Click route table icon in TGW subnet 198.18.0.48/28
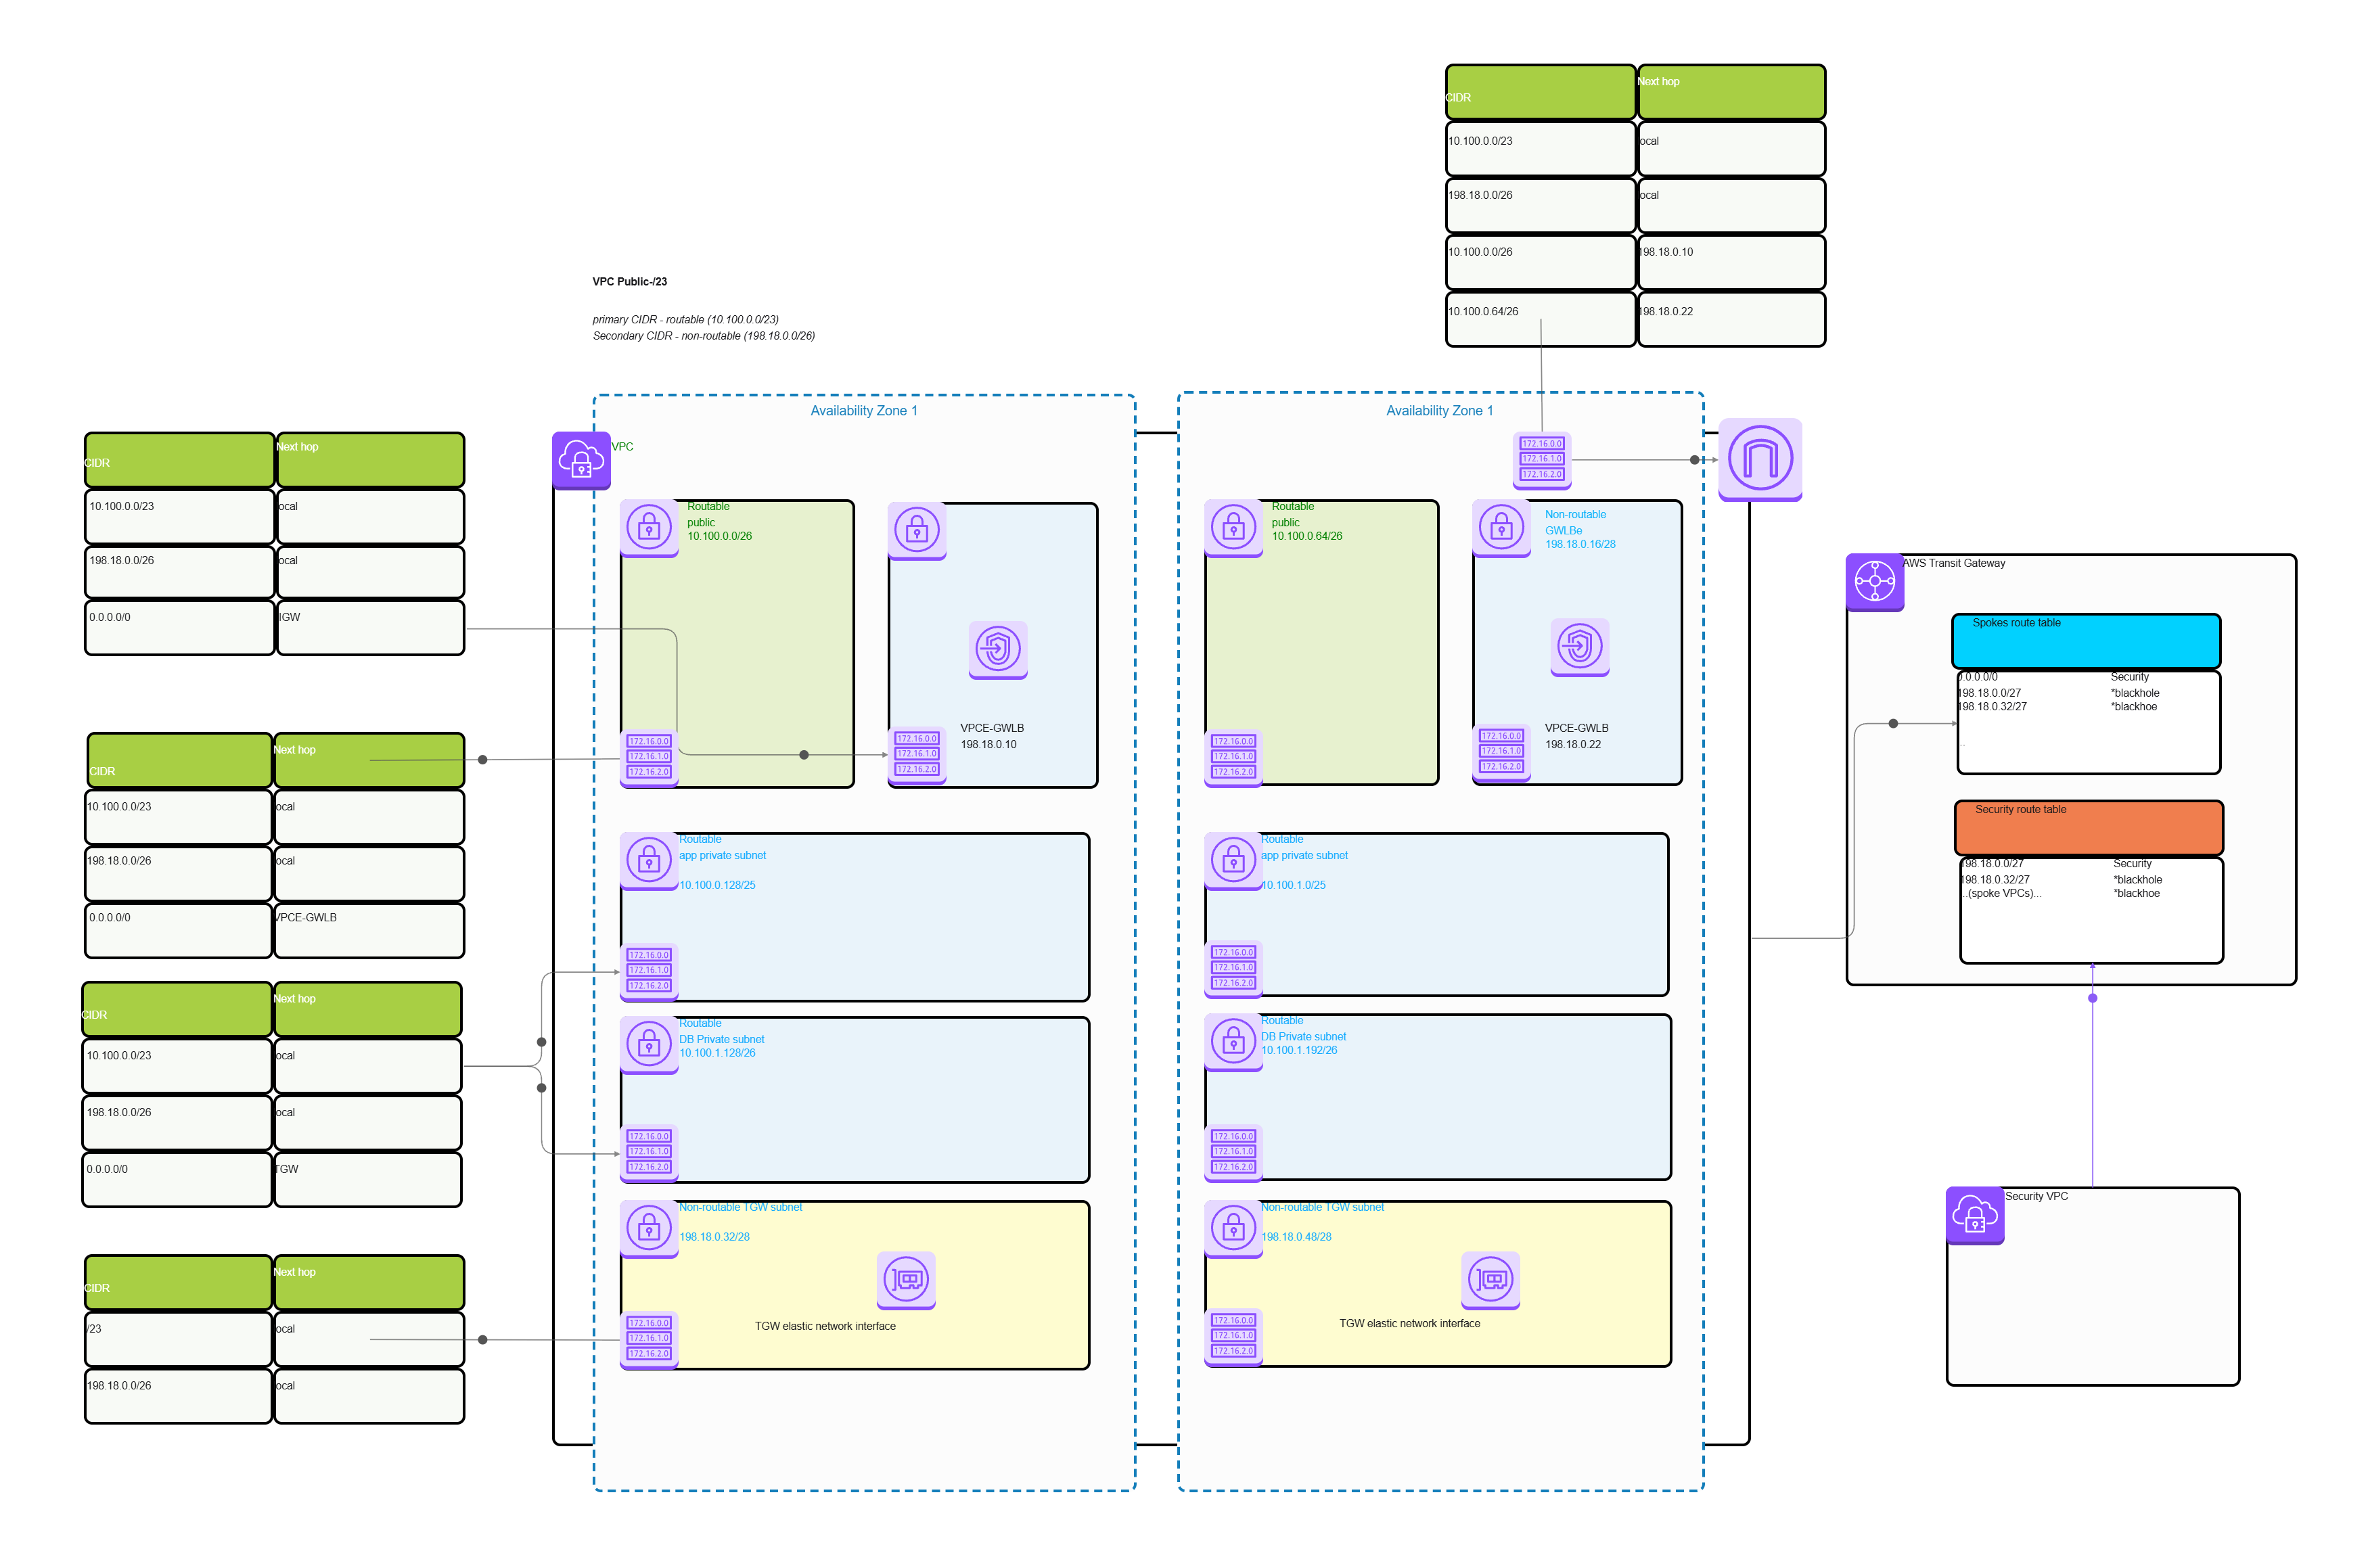 [1233, 1336]
